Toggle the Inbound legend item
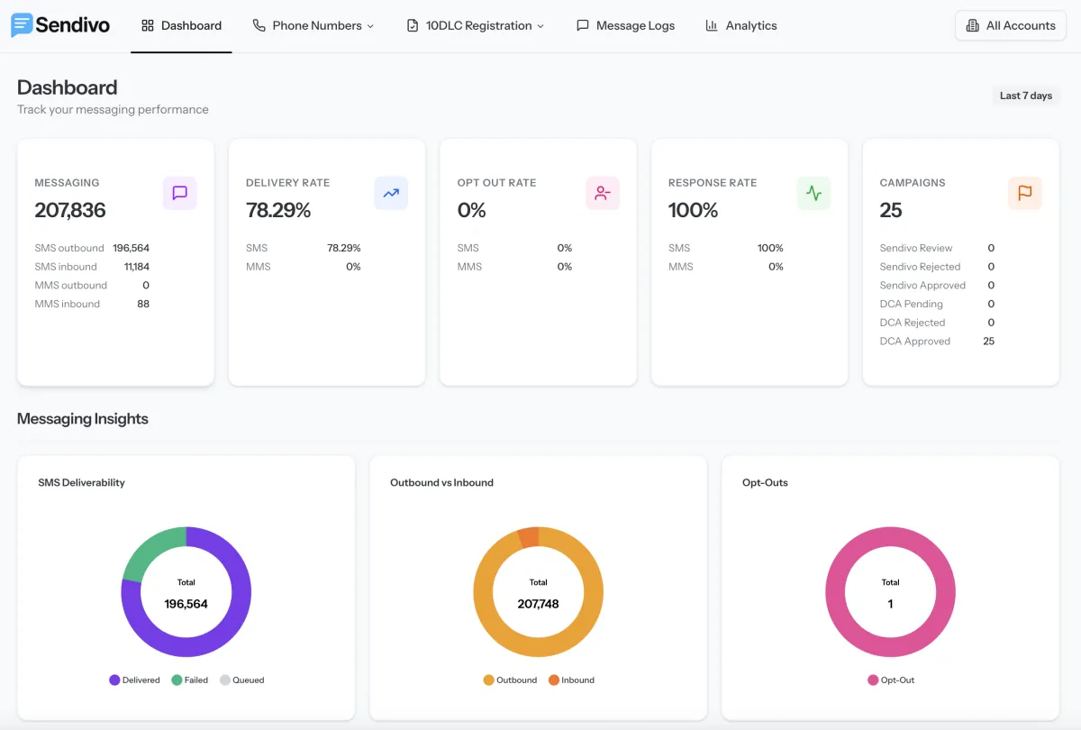This screenshot has width=1081, height=730. [571, 680]
